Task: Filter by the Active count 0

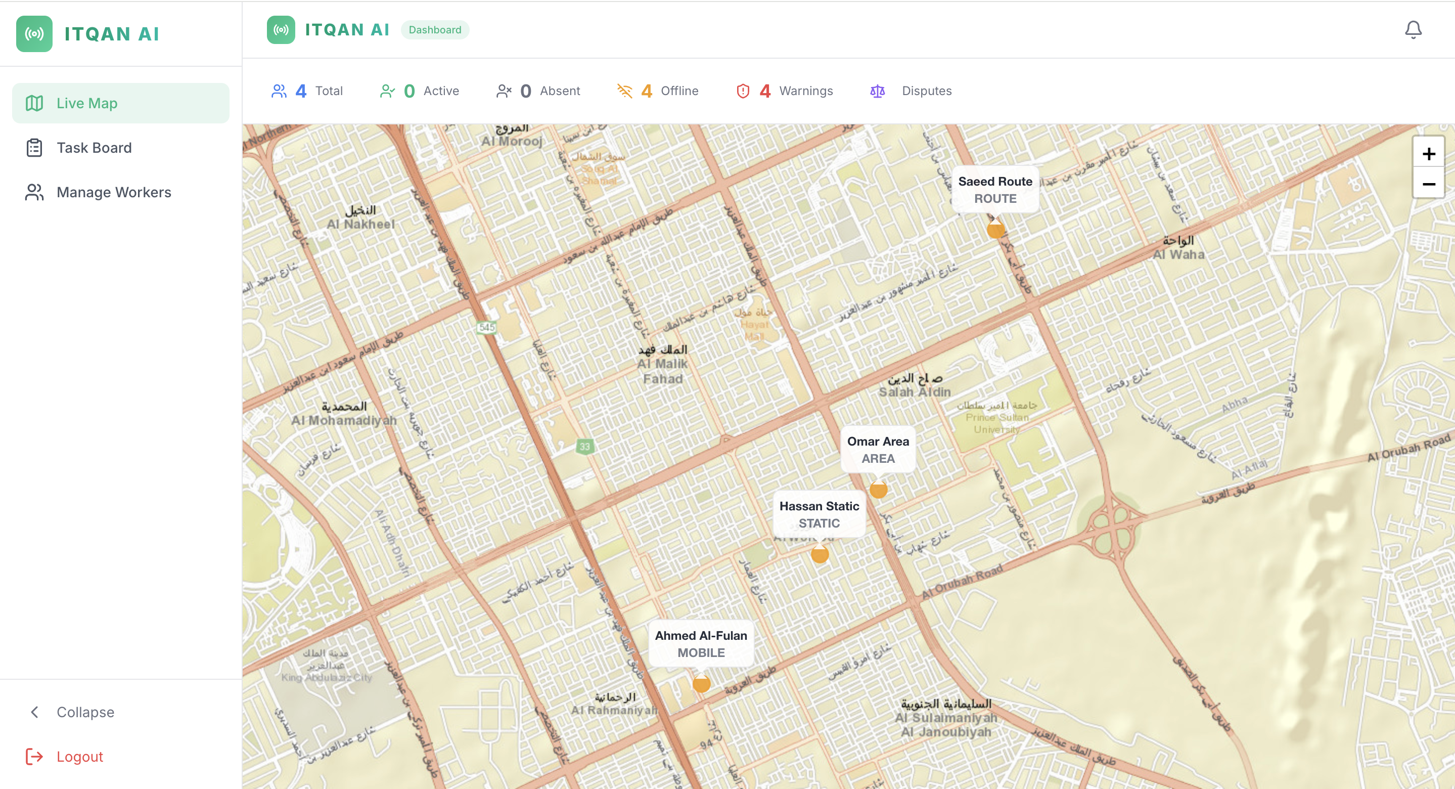Action: pos(410,91)
